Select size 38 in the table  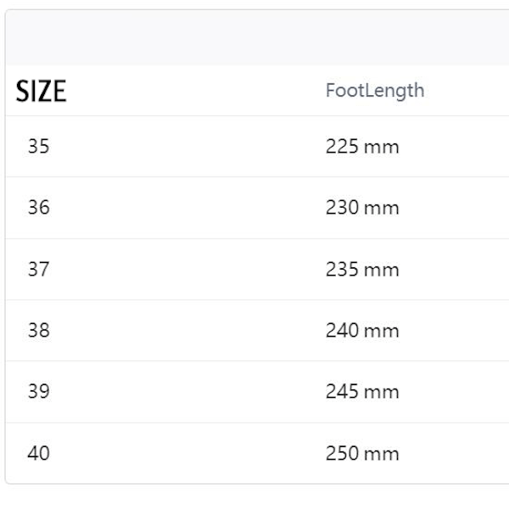(x=39, y=330)
